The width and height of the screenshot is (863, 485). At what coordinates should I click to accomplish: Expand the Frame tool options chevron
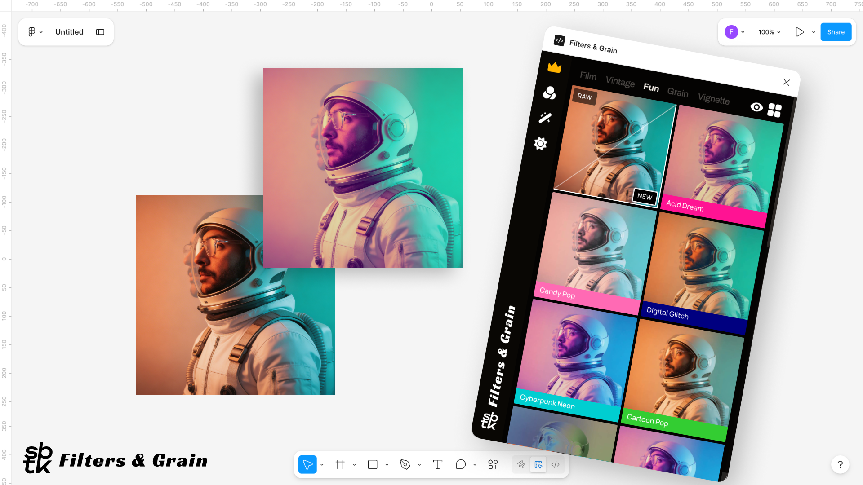pos(355,465)
